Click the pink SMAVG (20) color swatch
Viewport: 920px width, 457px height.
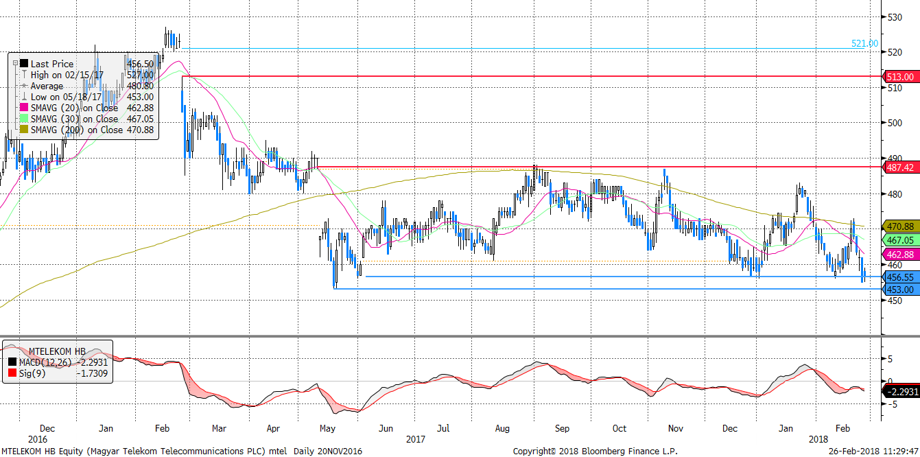coord(24,108)
